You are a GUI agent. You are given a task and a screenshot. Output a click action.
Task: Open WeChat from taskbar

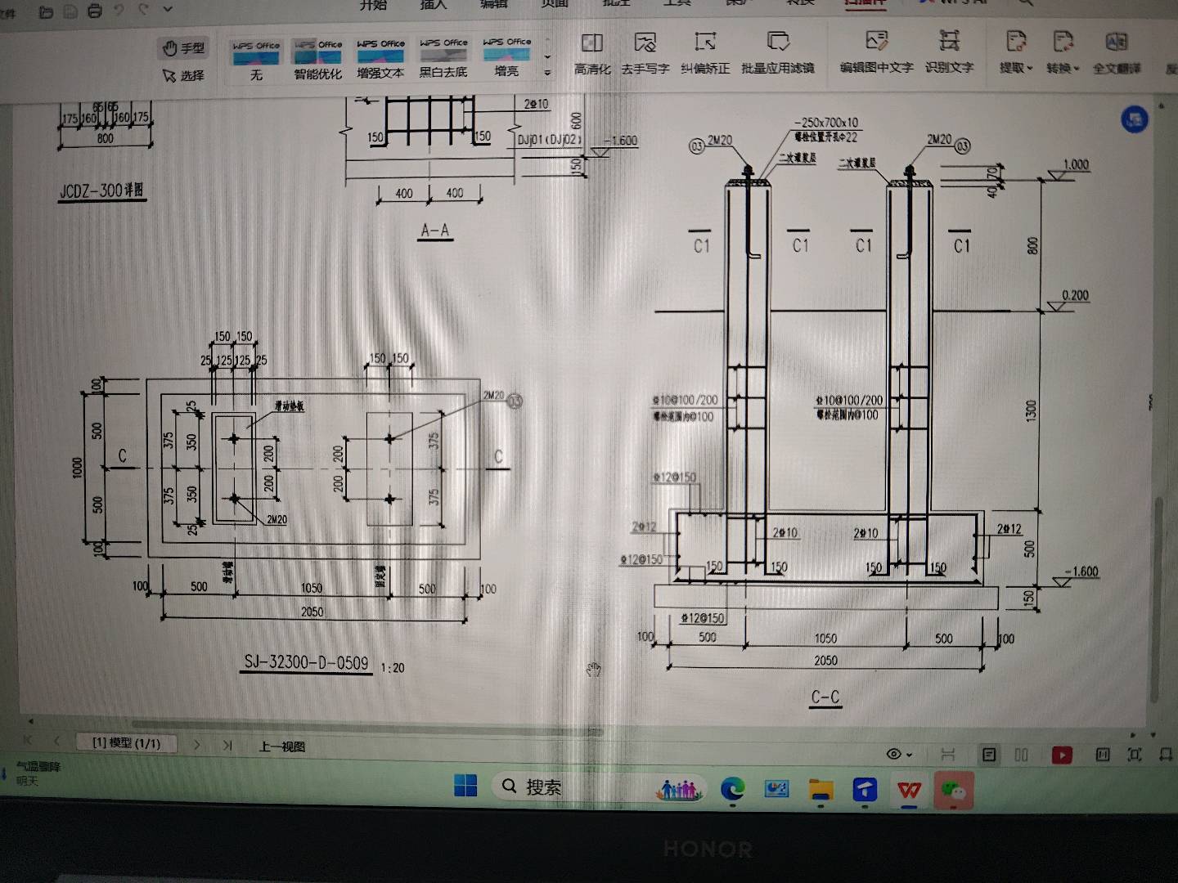tap(953, 791)
